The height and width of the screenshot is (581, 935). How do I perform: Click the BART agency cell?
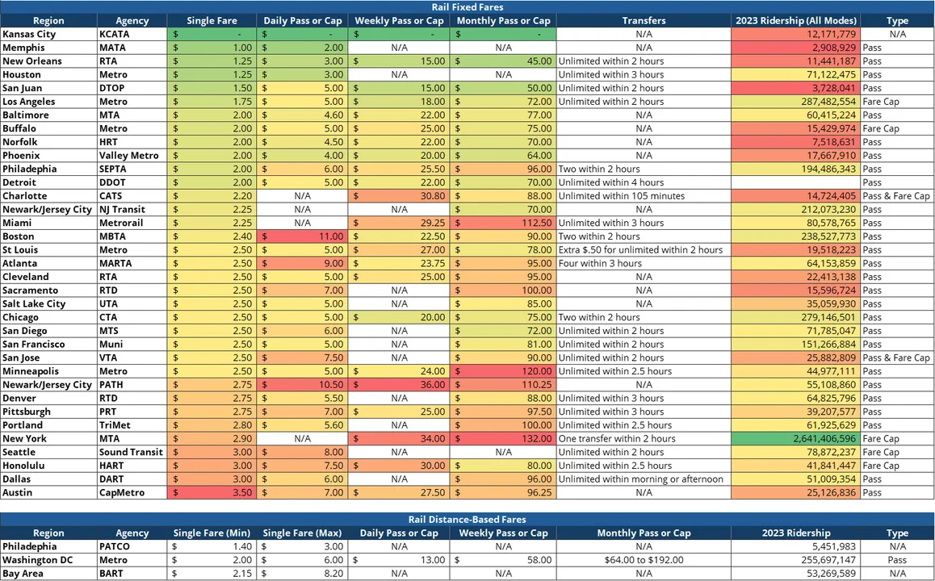[x=132, y=574]
